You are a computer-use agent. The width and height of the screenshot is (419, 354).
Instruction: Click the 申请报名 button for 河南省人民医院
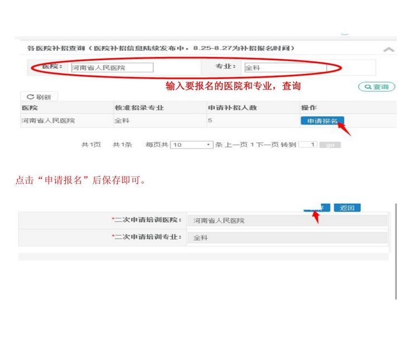click(322, 121)
